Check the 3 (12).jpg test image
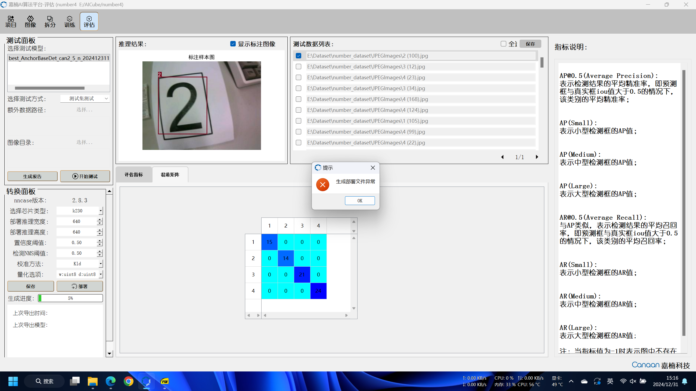This screenshot has height=391, width=696. (x=299, y=67)
